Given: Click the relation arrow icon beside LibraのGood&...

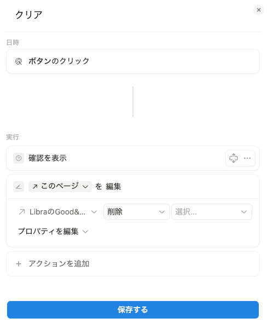Looking at the screenshot, I should click(x=22, y=212).
